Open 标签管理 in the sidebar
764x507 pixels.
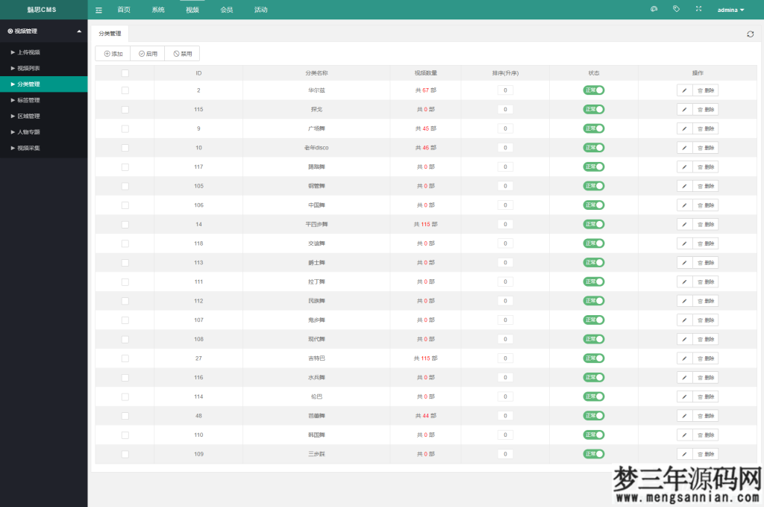click(29, 100)
